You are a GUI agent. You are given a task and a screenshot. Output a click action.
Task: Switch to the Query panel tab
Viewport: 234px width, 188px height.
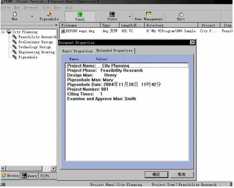pyautogui.click(x=29, y=176)
